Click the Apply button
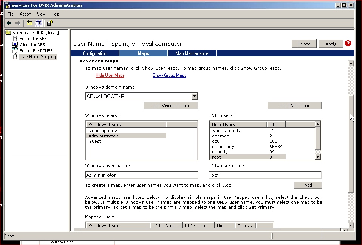The height and width of the screenshot is (245, 362). point(331,44)
